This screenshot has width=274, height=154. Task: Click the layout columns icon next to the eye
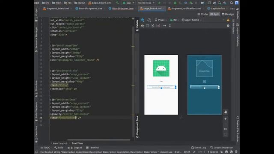pos(147,26)
